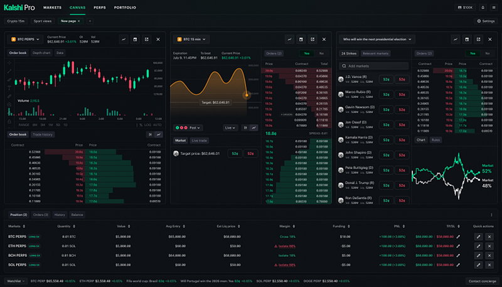This screenshot has width=502, height=287.
Task: Open the History tab in bottom panel
Action: tap(60, 215)
